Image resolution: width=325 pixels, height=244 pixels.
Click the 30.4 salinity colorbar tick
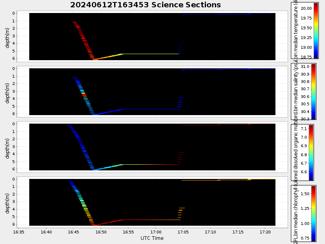(x=305, y=111)
